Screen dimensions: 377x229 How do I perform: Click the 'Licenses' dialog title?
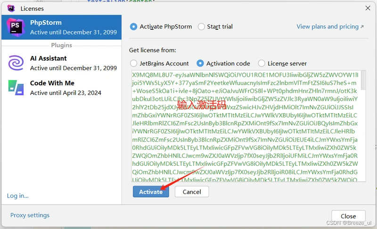(x=32, y=8)
